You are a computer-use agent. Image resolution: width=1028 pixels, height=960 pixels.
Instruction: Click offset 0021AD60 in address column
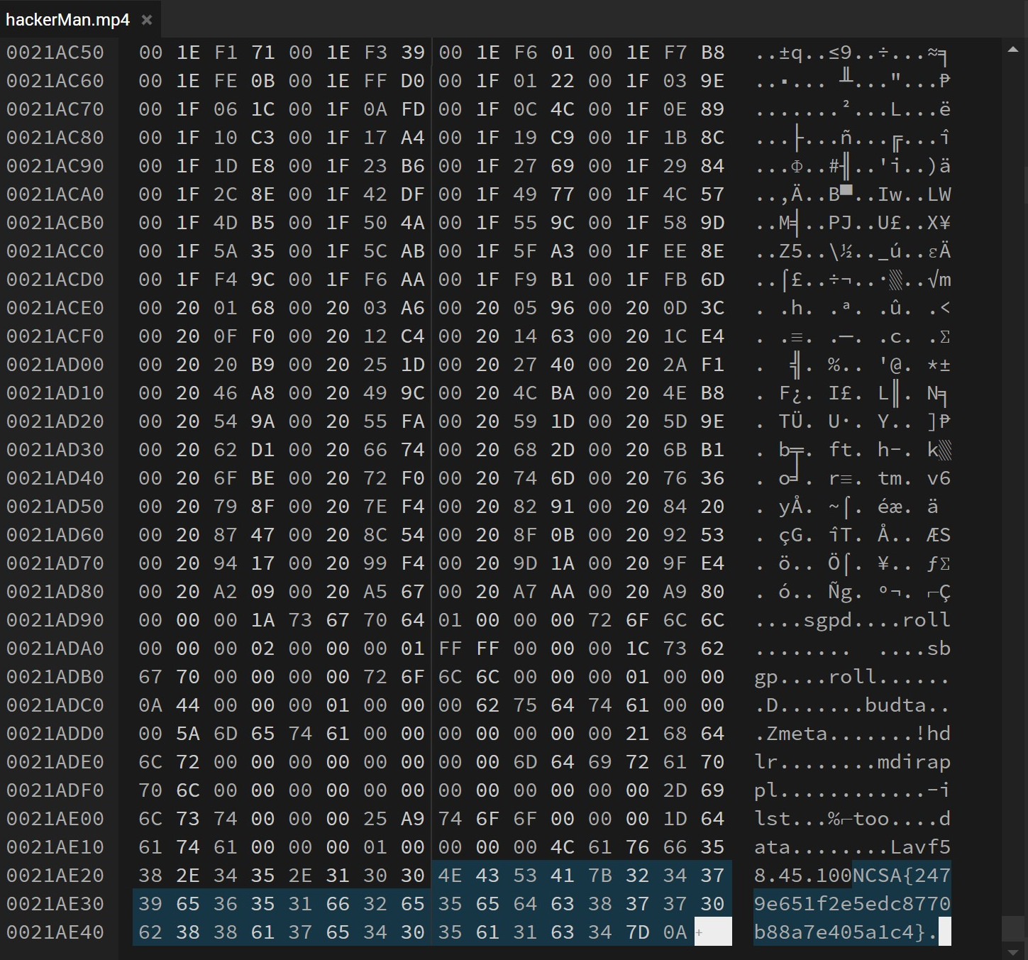coord(55,535)
